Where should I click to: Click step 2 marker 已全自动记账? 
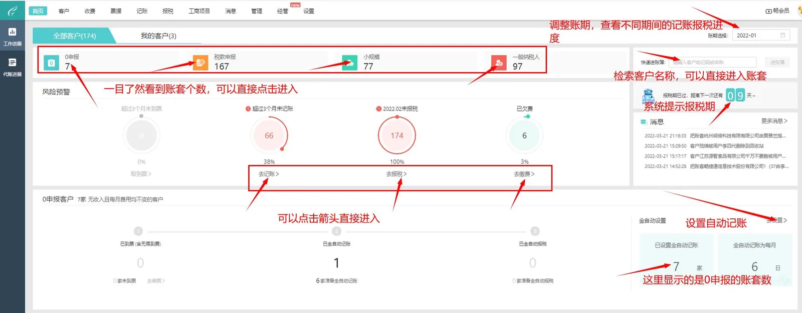336,231
